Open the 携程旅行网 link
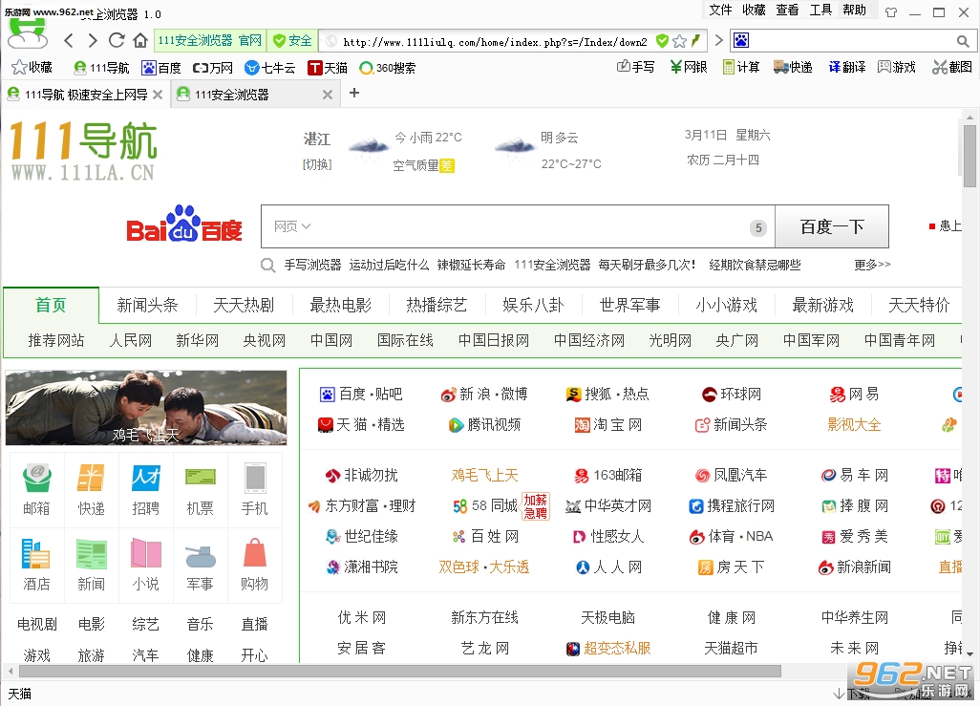 click(x=732, y=505)
